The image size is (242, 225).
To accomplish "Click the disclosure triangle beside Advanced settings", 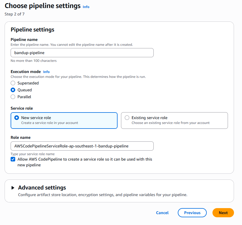I will click(13, 187).
